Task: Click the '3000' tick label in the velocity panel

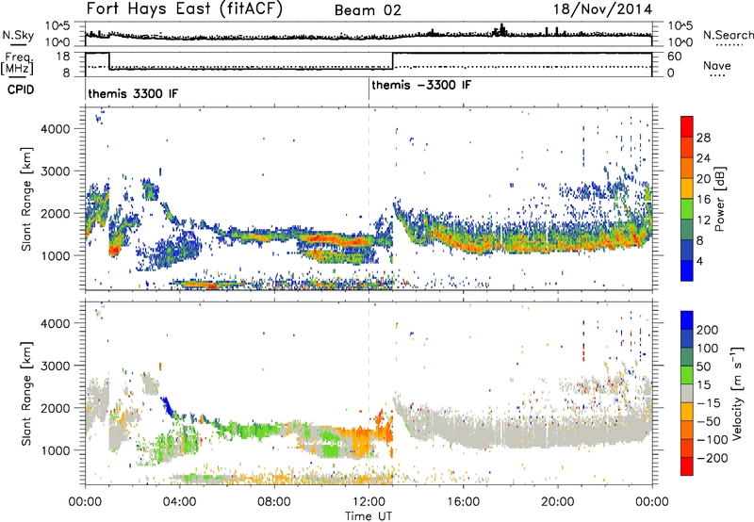Action: (55, 366)
